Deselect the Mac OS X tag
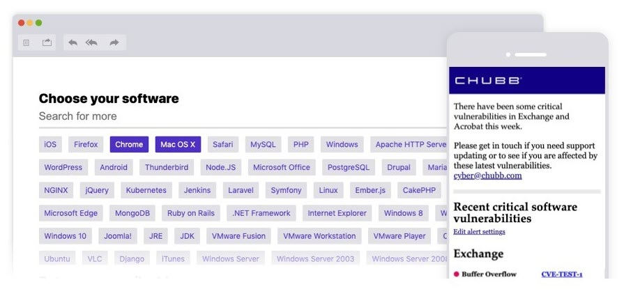This screenshot has height=296, width=624. (178, 145)
